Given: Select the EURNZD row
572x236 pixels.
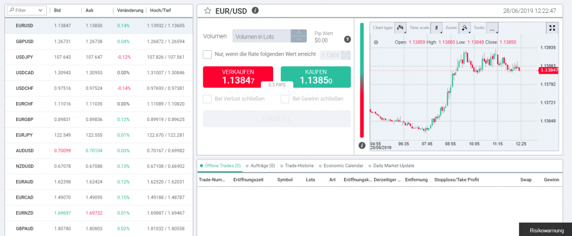Looking at the screenshot, I should [x=99, y=214].
